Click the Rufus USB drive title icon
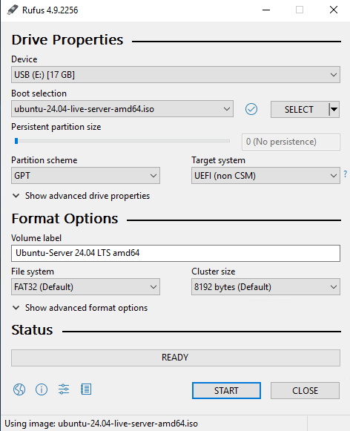This screenshot has width=350, height=431. point(13,10)
